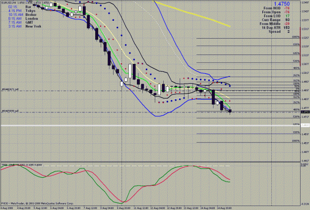
Task: Click the 12 Aug 20:00 time axis label
Action: click(175, 208)
